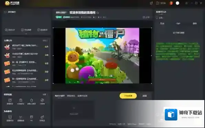This screenshot has height=128, width=205.
Task: Click the share button in stream header
Action: [146, 17]
